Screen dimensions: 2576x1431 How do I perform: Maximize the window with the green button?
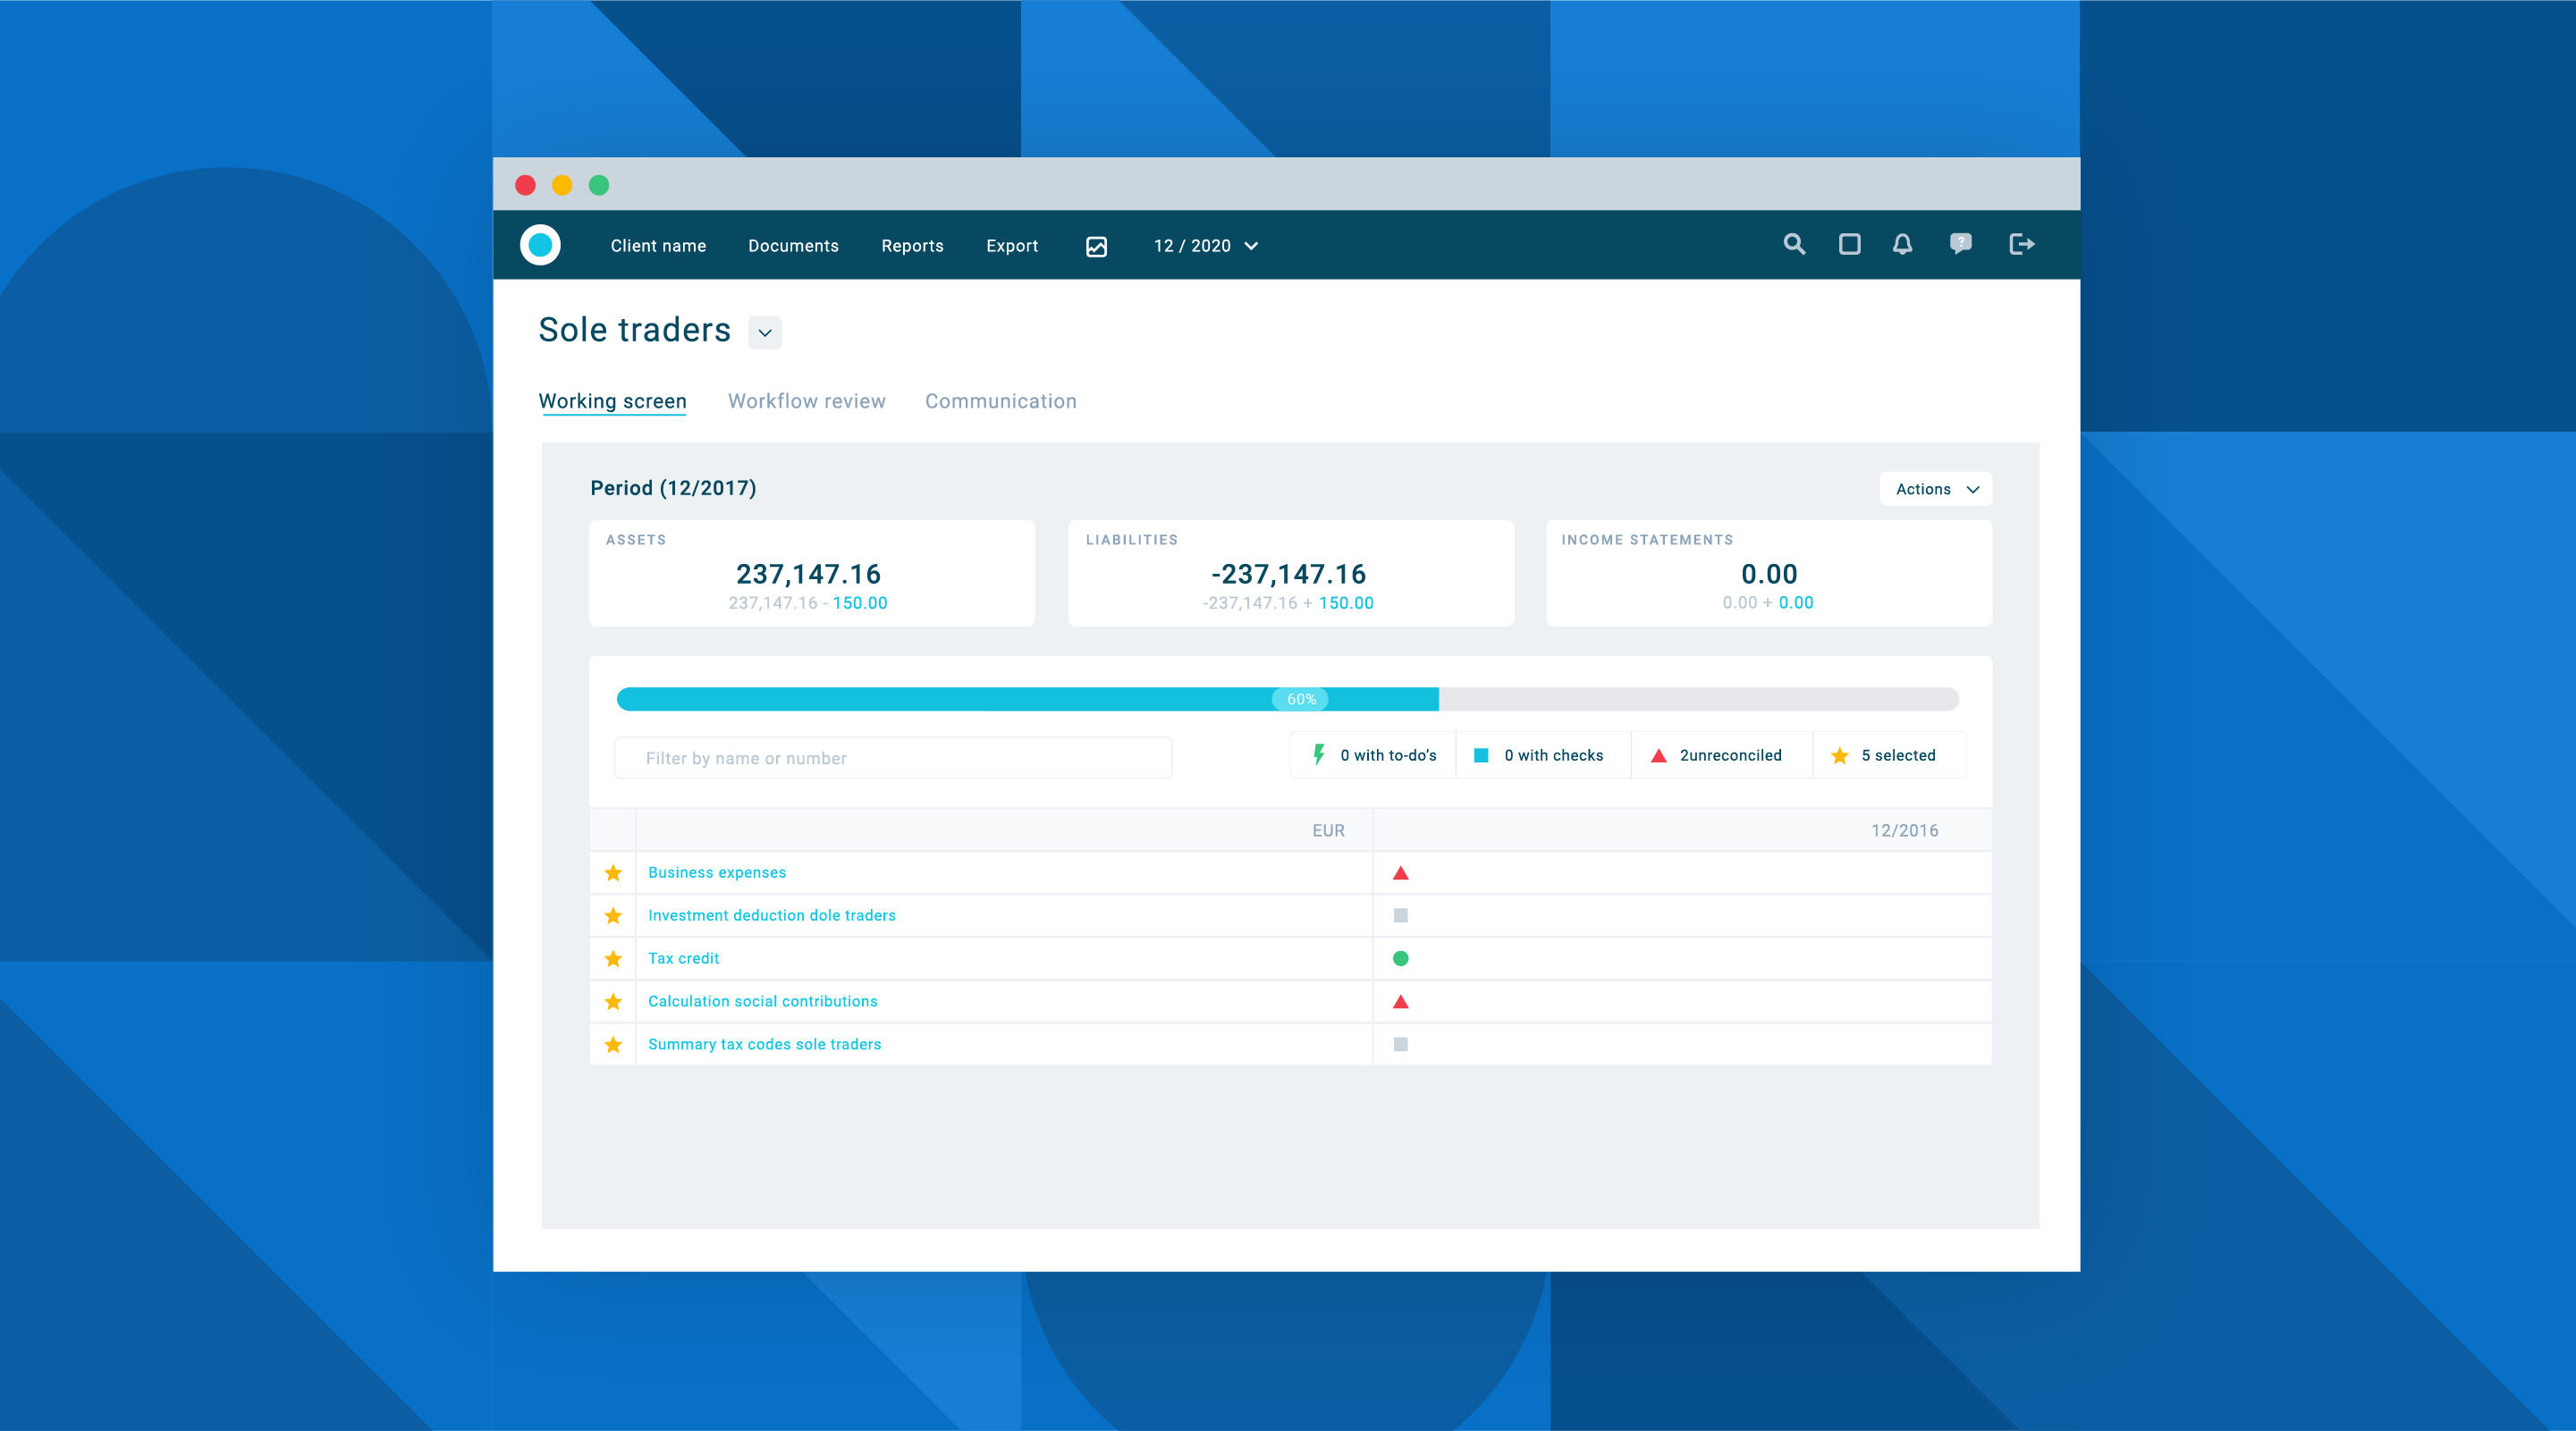(x=599, y=185)
